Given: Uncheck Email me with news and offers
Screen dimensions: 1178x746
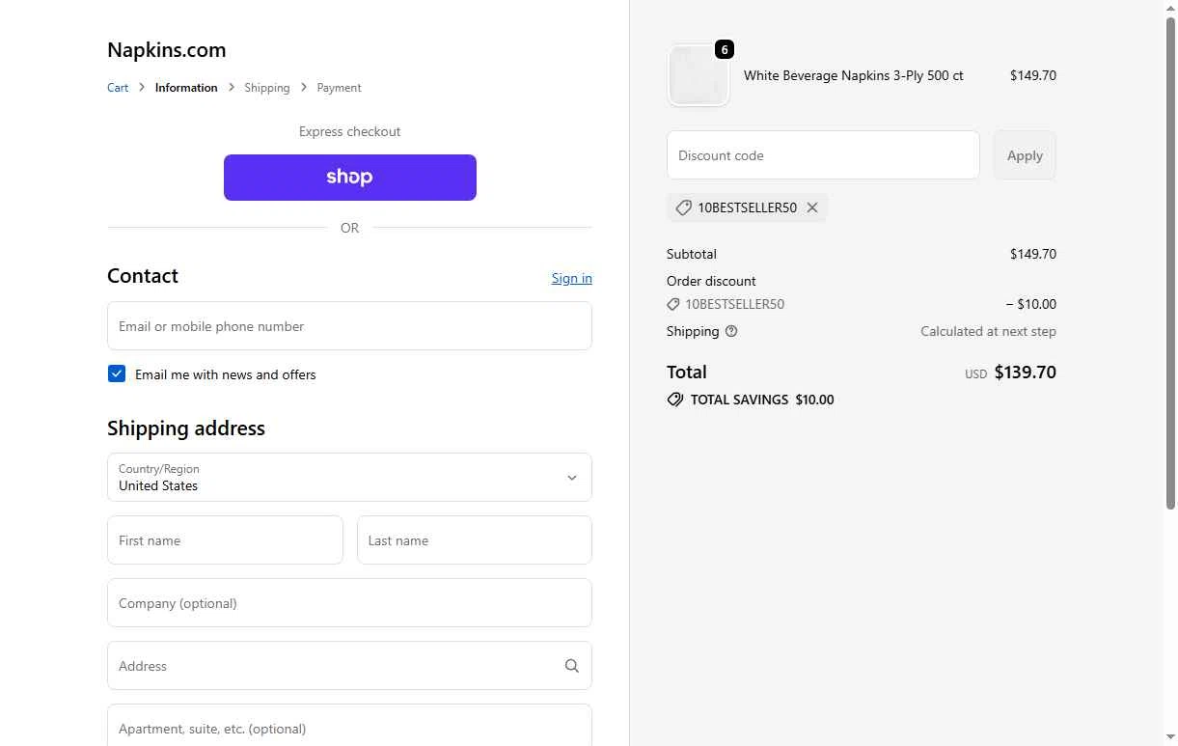Looking at the screenshot, I should pos(117,373).
